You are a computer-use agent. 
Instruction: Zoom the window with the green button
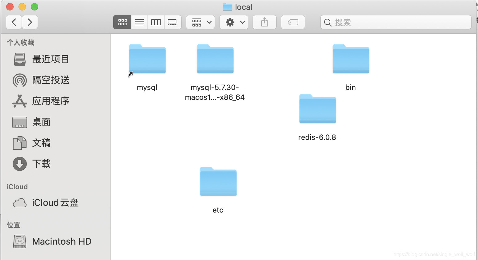35,7
